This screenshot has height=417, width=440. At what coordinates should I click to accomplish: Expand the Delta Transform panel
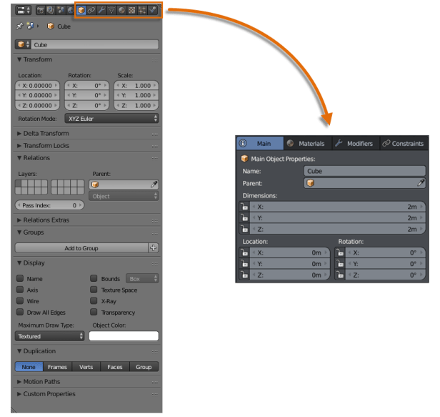(x=19, y=133)
